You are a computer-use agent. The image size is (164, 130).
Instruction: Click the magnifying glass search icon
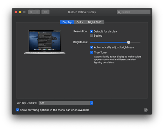(119, 12)
